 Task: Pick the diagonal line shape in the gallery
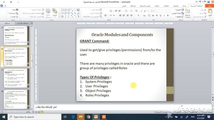[75, 10]
